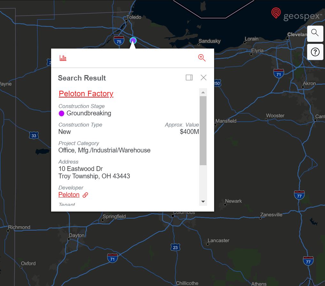This screenshot has width=325, height=286.
Task: Click the address line 10 Eastwood Dr
Action: pos(81,169)
